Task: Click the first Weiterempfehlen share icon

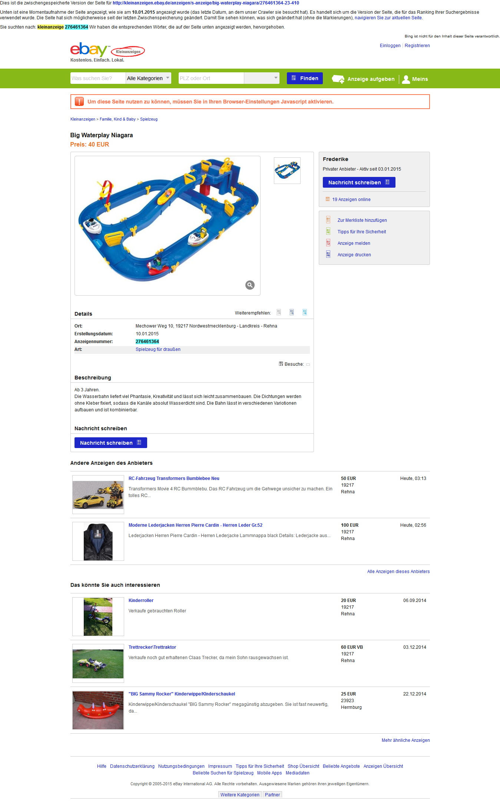Action: pos(279,312)
